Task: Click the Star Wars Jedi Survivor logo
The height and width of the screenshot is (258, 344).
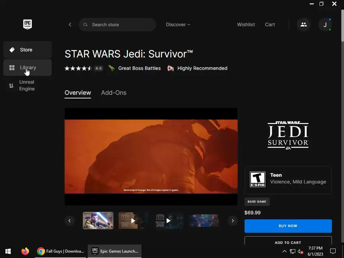Action: 288,135
